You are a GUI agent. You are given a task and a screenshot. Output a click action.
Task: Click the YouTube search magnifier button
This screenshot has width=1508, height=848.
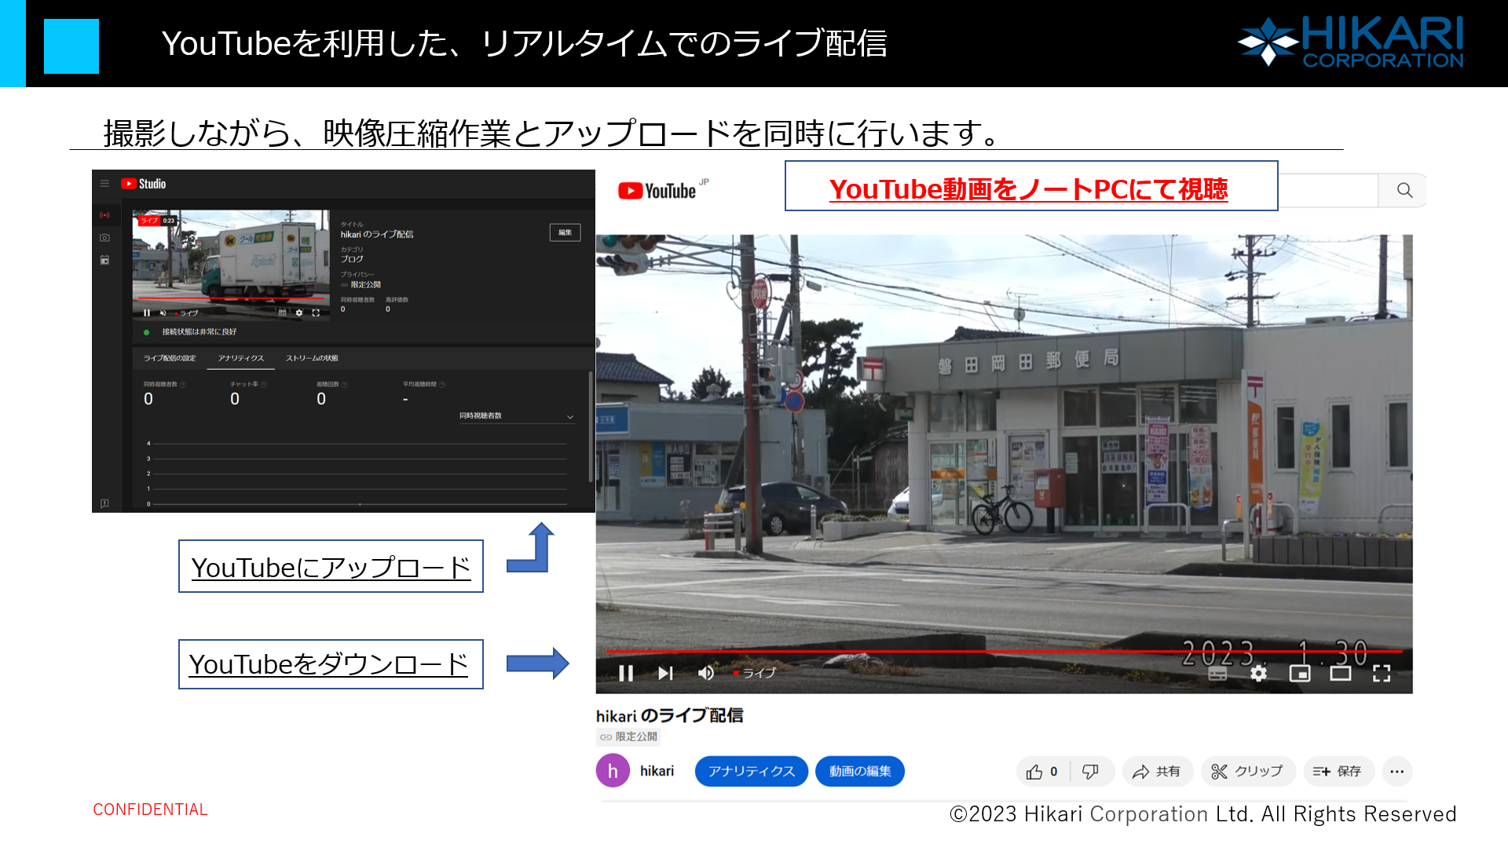(1404, 191)
